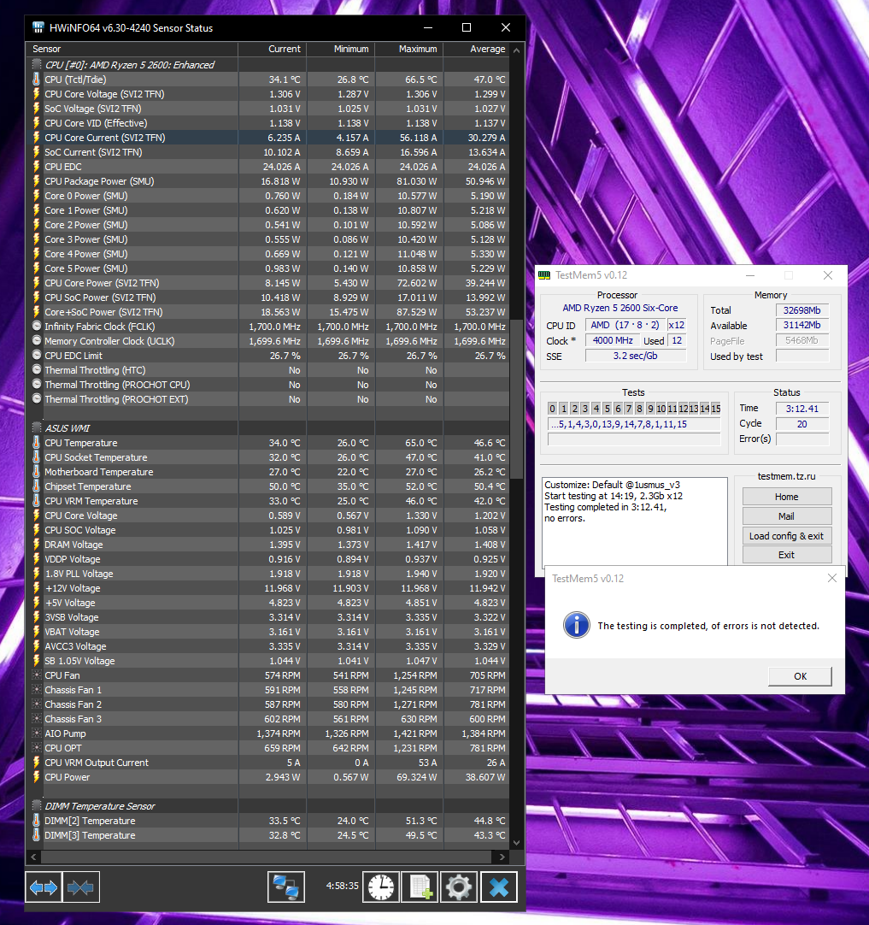
Task: Click lightning icon beside DRAM Voltage
Action: 37,545
